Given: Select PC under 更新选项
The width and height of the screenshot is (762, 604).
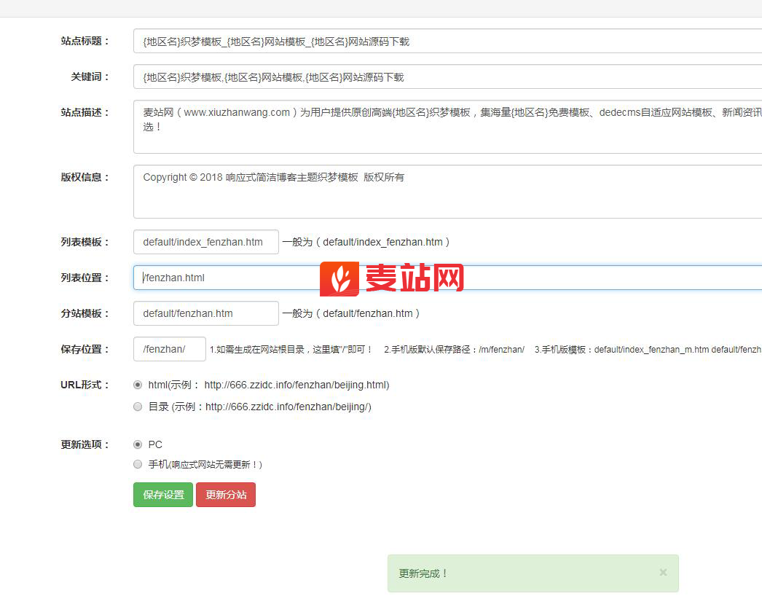Looking at the screenshot, I should (x=138, y=444).
